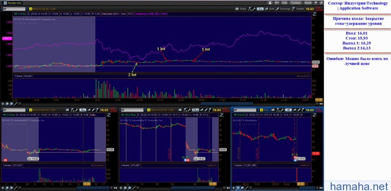Open the Symbols selector
Image resolution: width=391 pixels, height=191 pixels.
[296, 2]
